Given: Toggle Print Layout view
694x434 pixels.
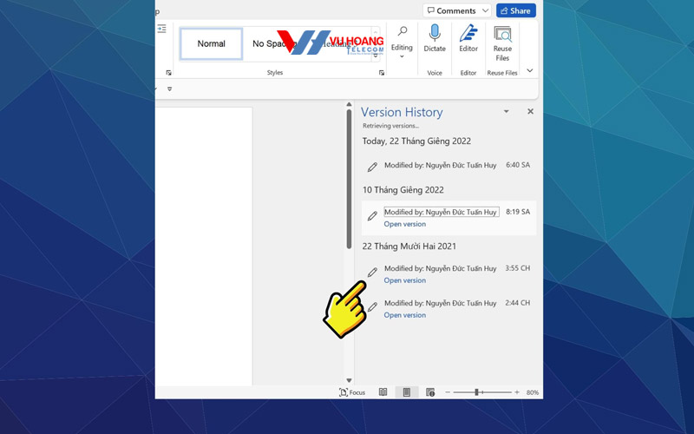Looking at the screenshot, I should tap(406, 392).
